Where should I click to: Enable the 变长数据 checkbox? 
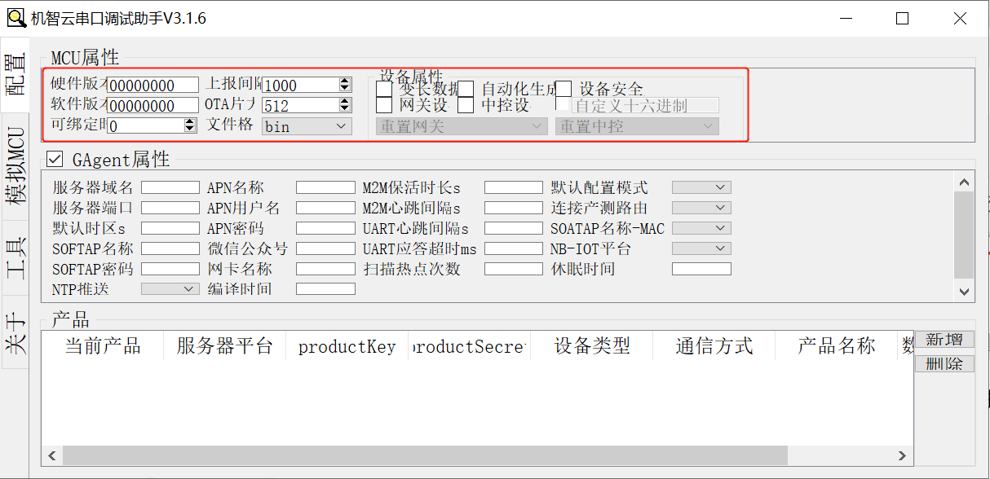tap(384, 89)
